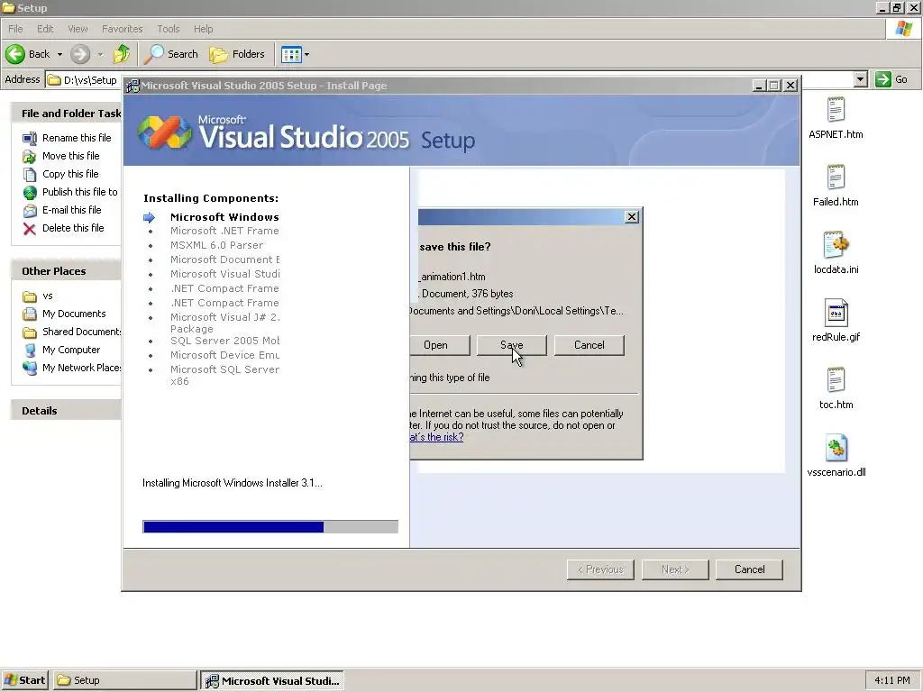Open the Windows Start button

(24, 680)
